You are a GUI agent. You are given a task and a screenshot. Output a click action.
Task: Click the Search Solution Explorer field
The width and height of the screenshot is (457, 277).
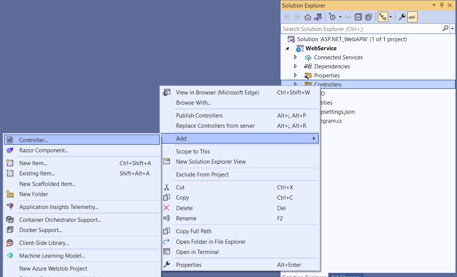(361, 29)
